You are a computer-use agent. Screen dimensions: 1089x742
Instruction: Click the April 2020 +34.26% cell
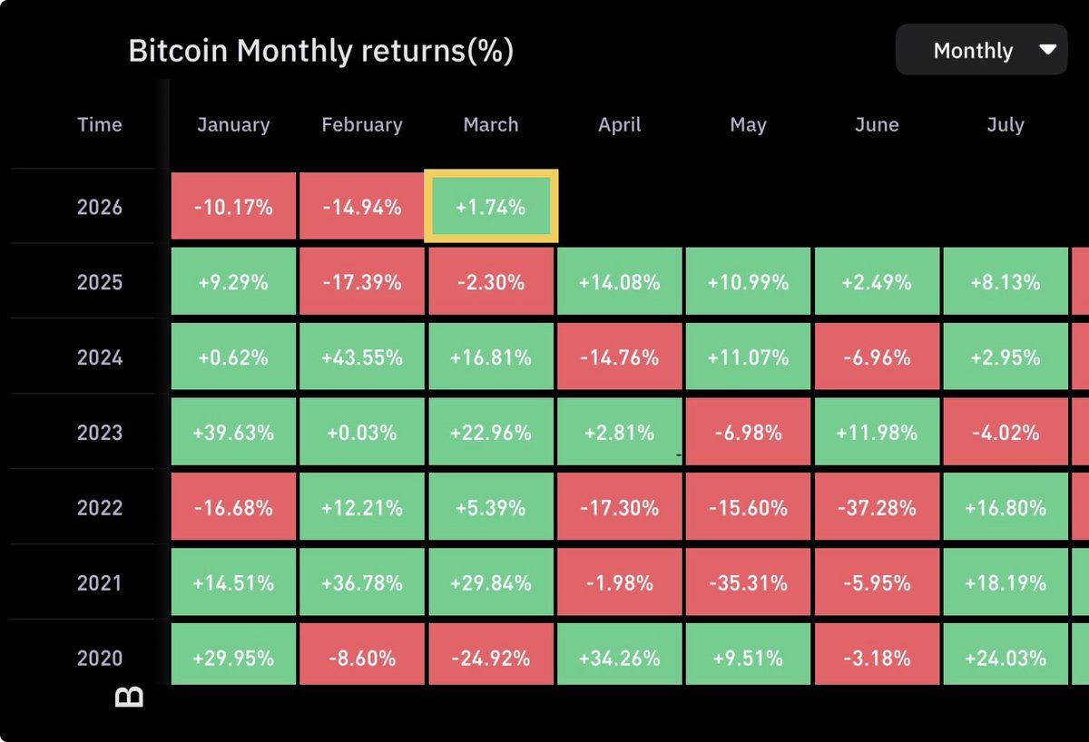click(620, 658)
